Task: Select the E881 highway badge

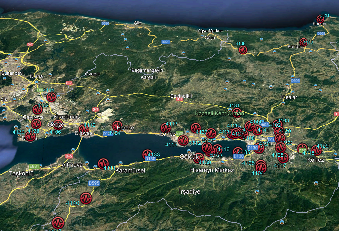Action: (x=34, y=166)
